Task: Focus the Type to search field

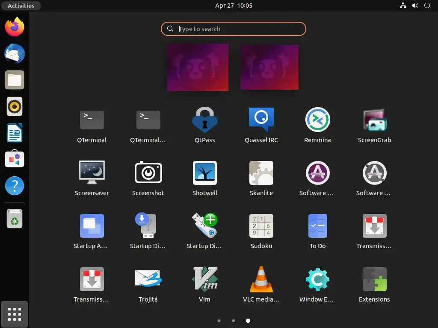Action: [234, 29]
